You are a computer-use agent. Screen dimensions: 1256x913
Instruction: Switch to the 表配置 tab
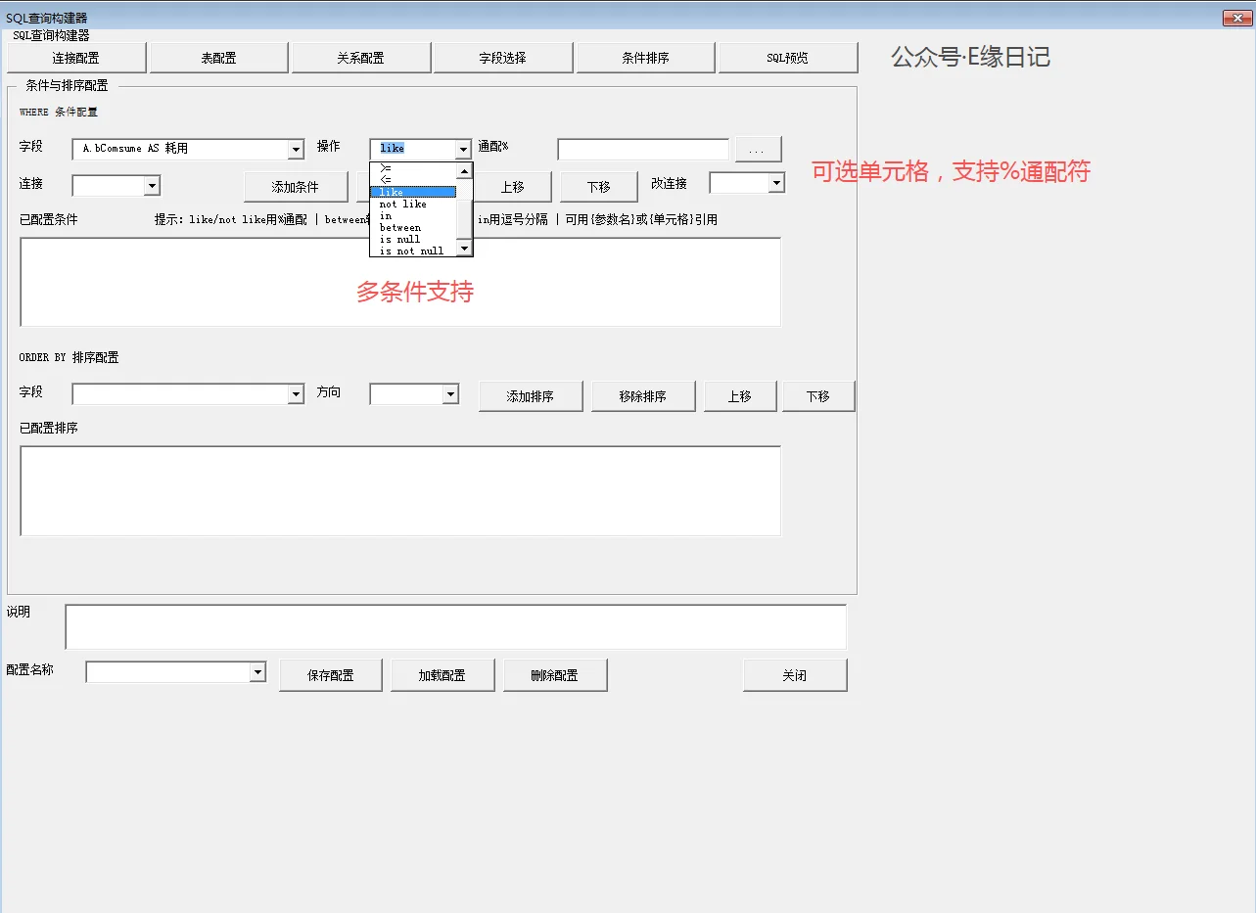[x=219, y=58]
